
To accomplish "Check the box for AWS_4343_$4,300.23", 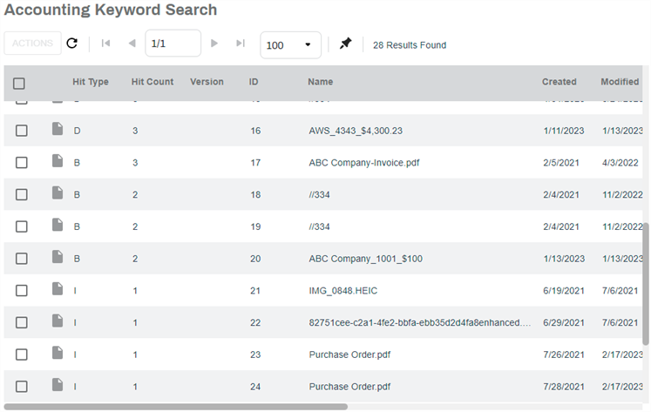I will tap(22, 131).
